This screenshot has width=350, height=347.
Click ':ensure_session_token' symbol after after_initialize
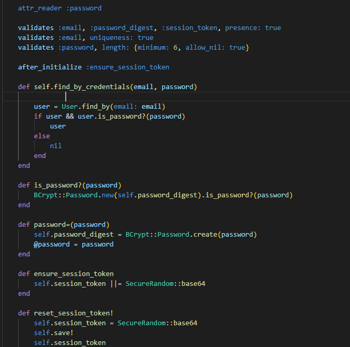coord(128,67)
